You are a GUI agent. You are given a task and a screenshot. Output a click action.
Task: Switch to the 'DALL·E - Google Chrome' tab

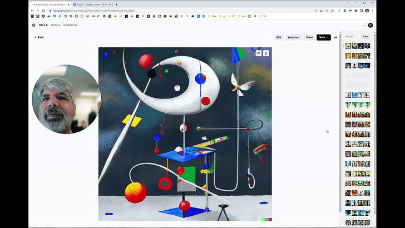92,4
